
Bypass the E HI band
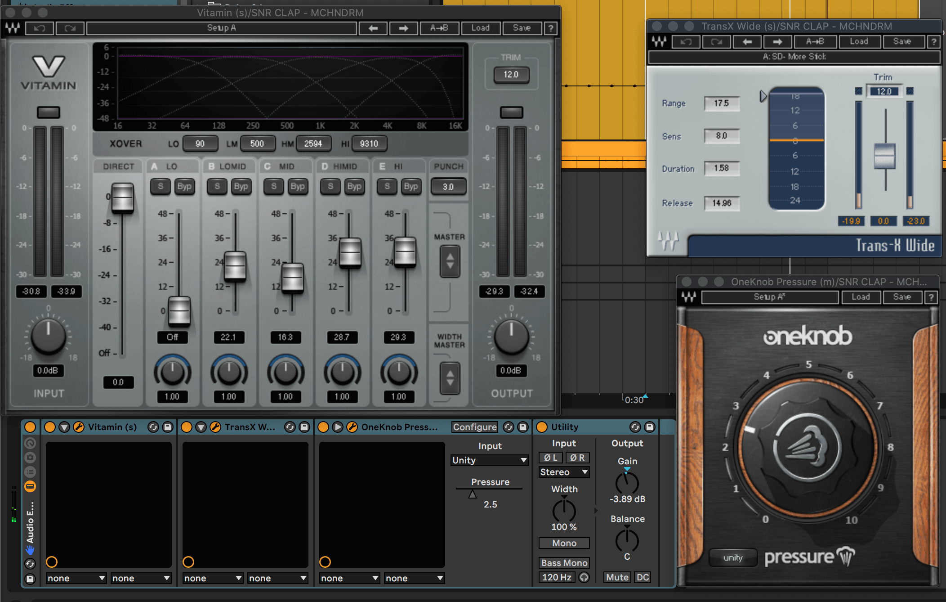(x=411, y=186)
